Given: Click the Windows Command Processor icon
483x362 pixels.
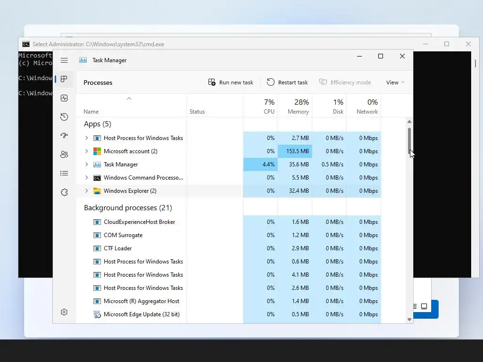Looking at the screenshot, I should tap(97, 178).
